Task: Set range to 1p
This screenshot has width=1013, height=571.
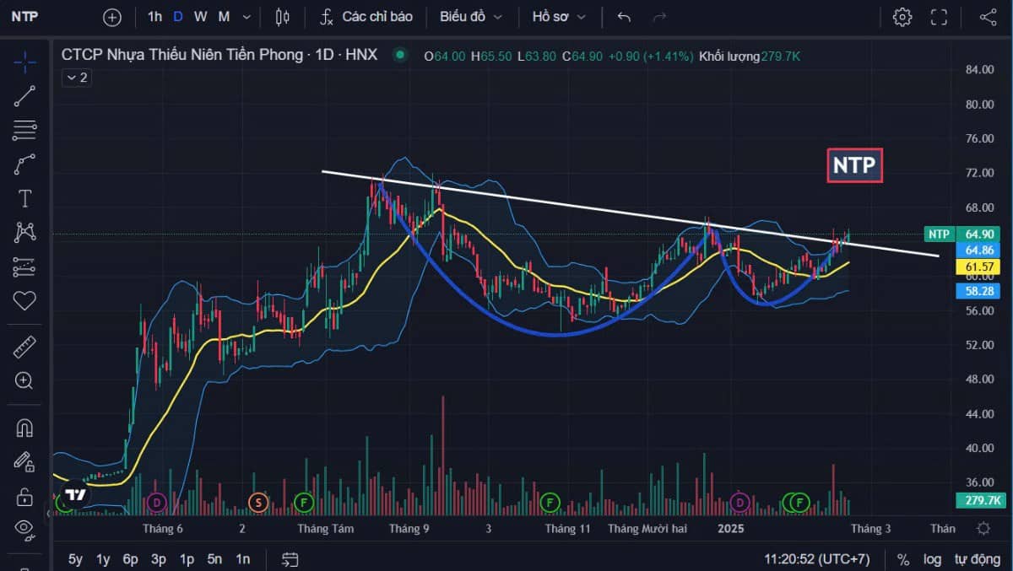Action: (x=187, y=559)
